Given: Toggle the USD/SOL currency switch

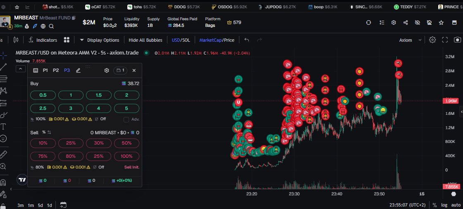Looking at the screenshot, I should pyautogui.click(x=181, y=40).
